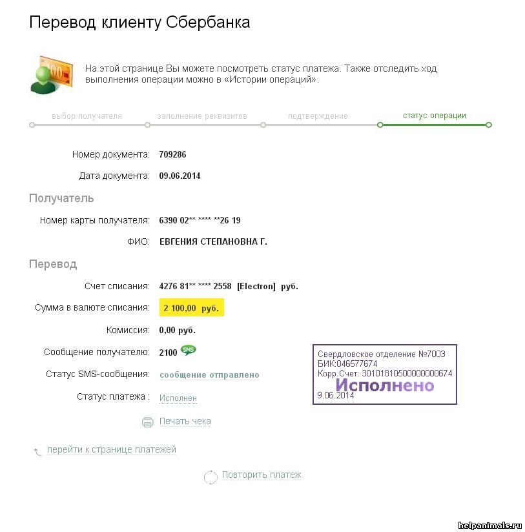Image resolution: width=525 pixels, height=532 pixels.
Task: Click the recipient card number value
Action: point(200,221)
